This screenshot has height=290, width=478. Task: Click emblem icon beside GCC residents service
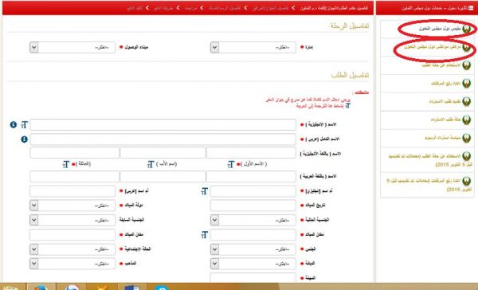(x=466, y=29)
